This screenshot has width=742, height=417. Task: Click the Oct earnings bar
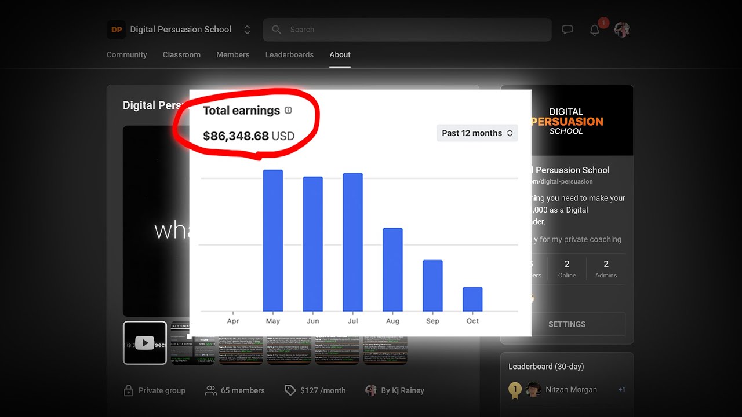pyautogui.click(x=472, y=299)
